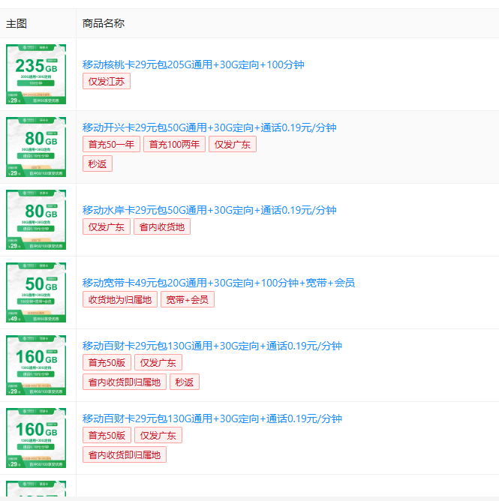The height and width of the screenshot is (501, 499).
Task: Open the 移动开兴卡29元包50G product link
Action: click(x=209, y=127)
